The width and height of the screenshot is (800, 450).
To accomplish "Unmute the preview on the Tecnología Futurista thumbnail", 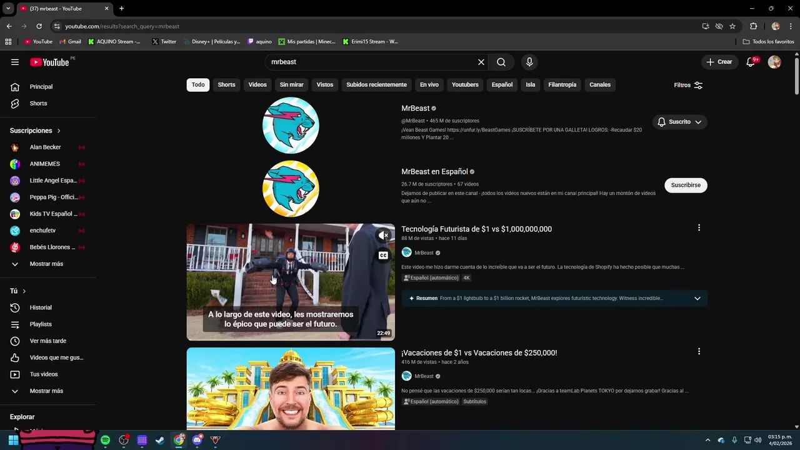I will pyautogui.click(x=383, y=235).
